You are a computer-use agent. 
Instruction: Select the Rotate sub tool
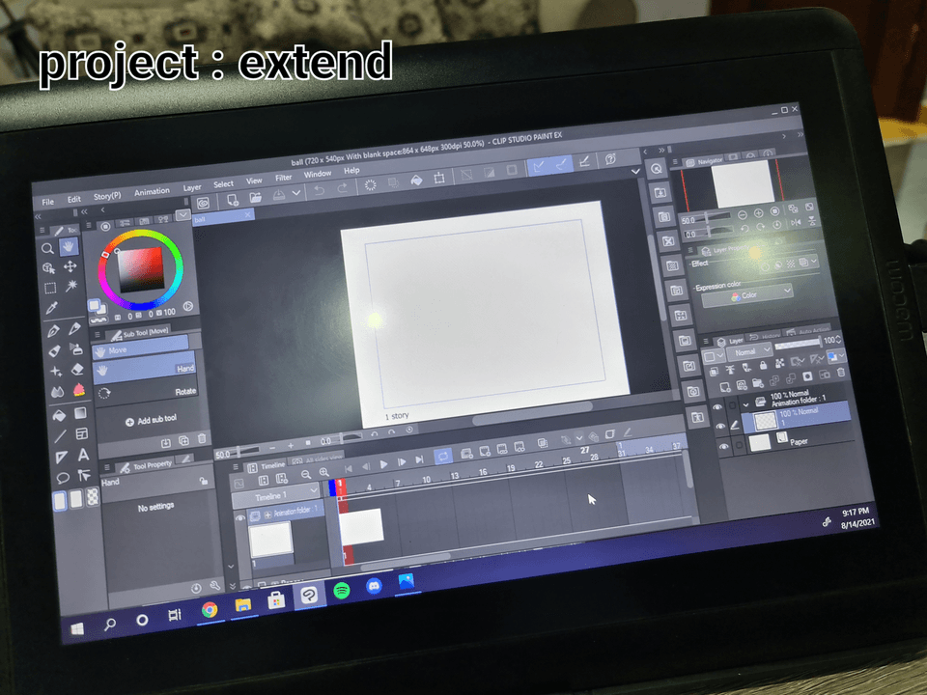tap(147, 392)
